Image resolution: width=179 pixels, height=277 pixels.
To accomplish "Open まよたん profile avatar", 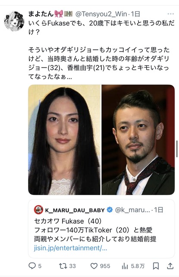I will click(14, 21).
